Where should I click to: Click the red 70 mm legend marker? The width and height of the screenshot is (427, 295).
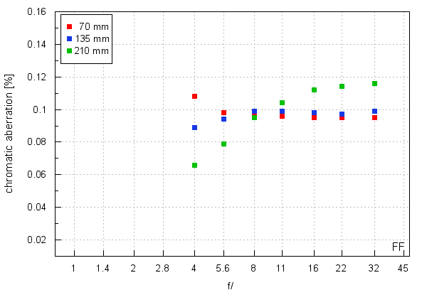(69, 26)
